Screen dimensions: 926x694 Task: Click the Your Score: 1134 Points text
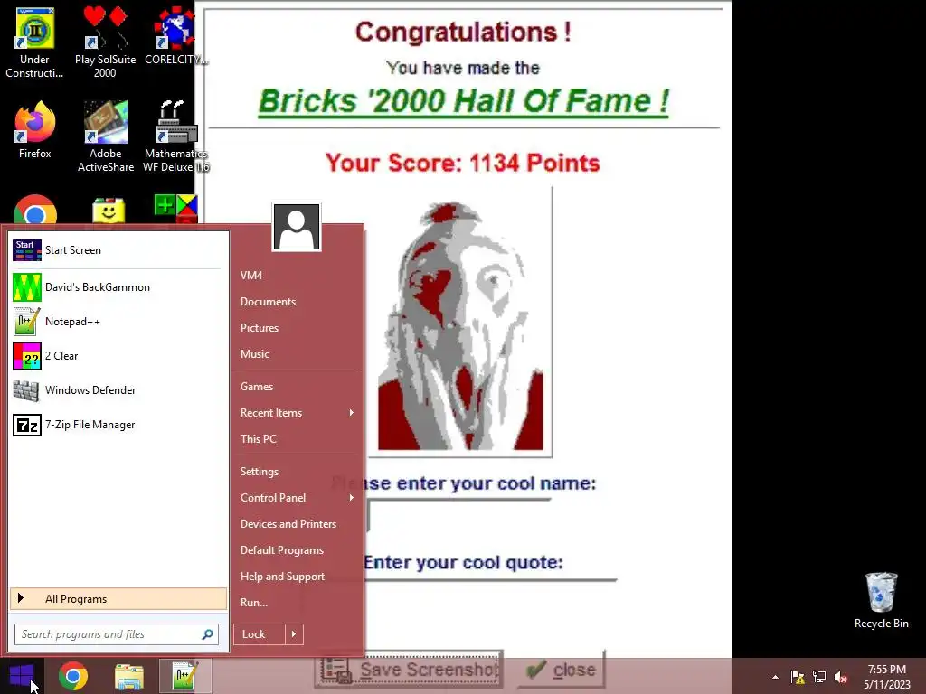(x=462, y=163)
